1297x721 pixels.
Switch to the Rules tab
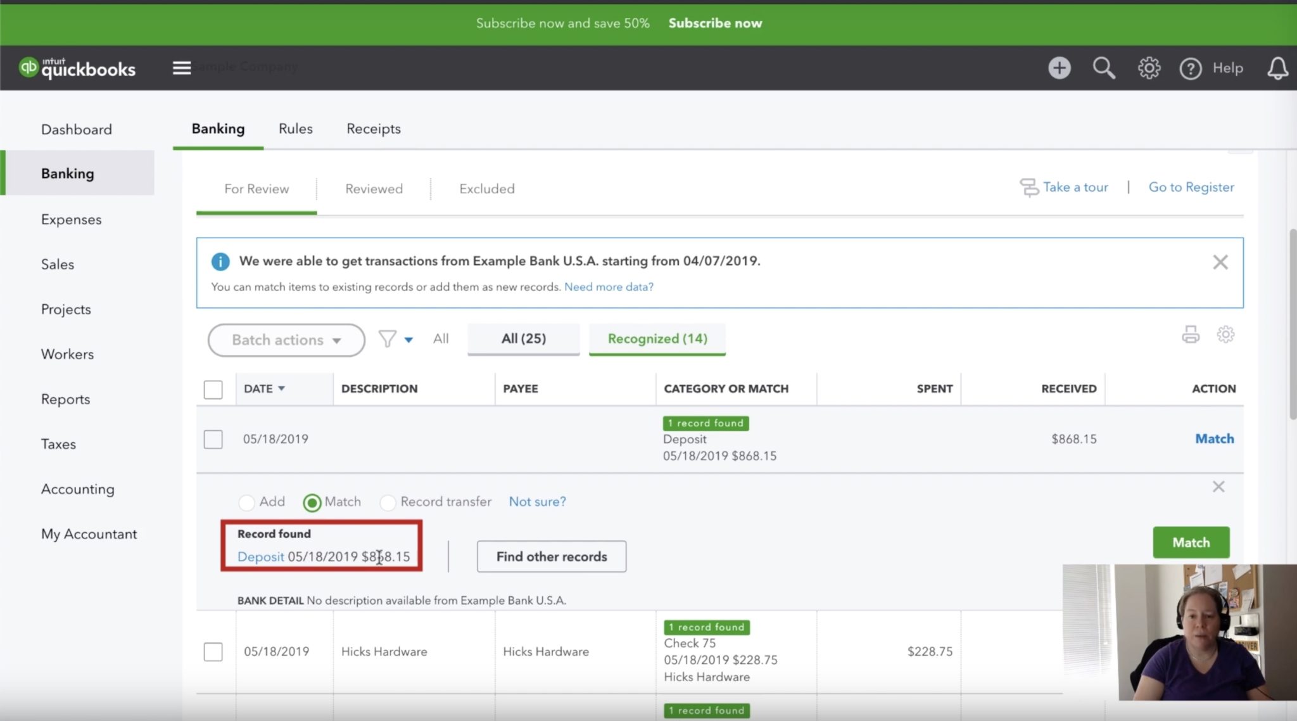point(296,129)
